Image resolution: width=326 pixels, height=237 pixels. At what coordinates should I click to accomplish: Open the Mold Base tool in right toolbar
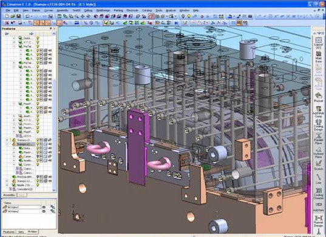(318, 56)
